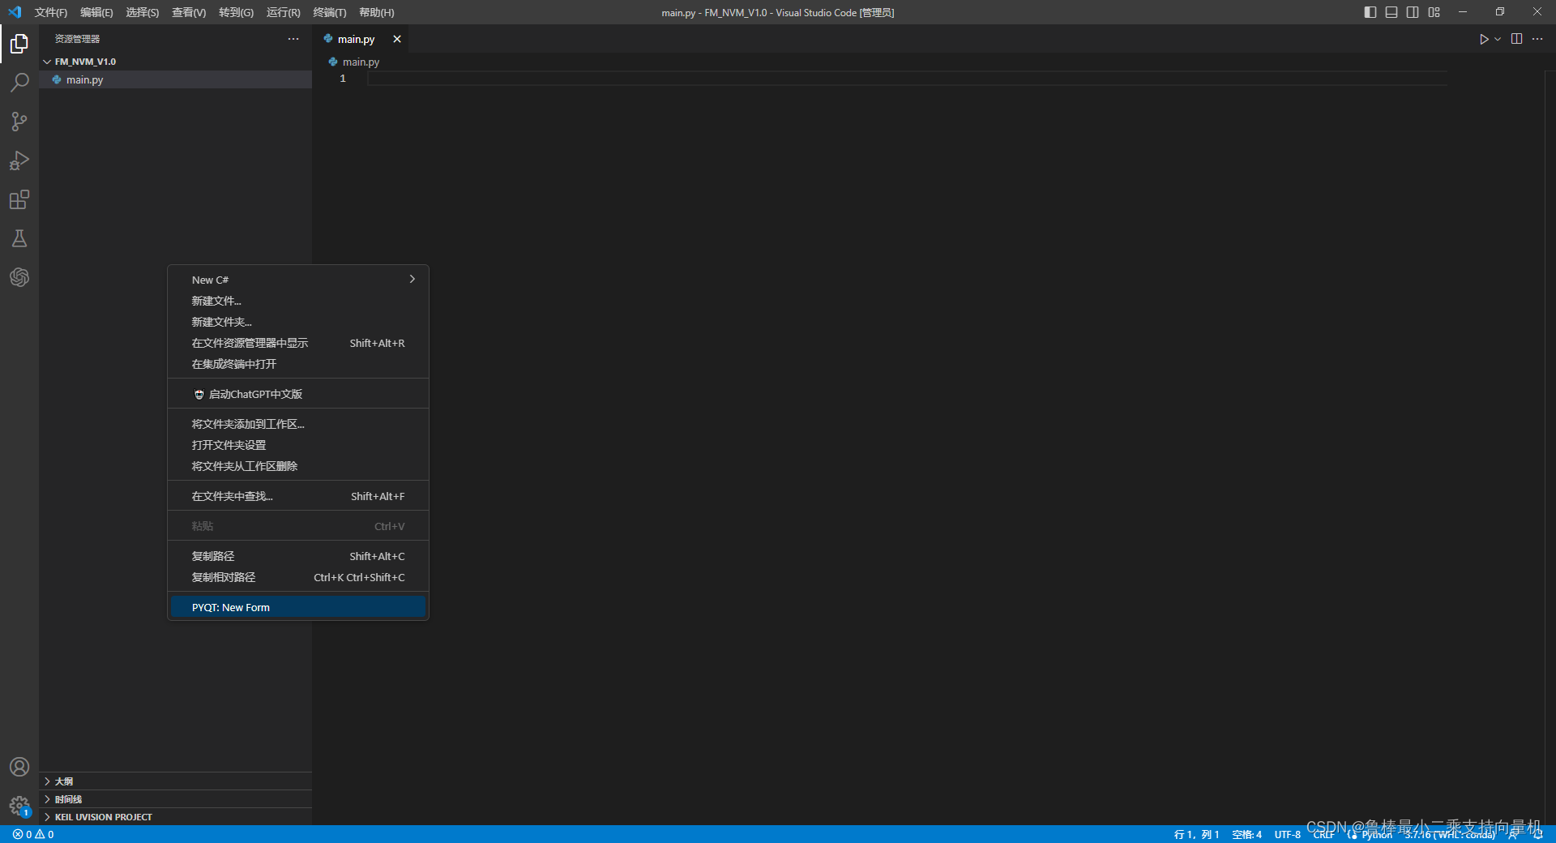Open the 终端(T) menu
This screenshot has height=843, width=1556.
click(330, 12)
